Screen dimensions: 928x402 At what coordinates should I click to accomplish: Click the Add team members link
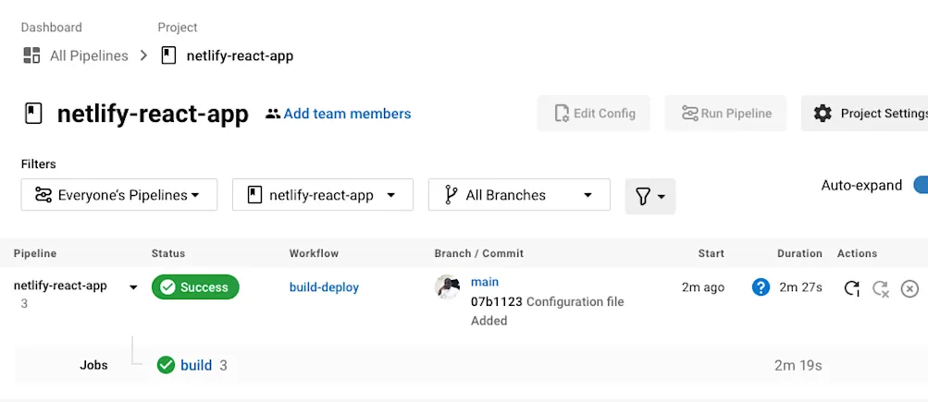click(x=347, y=114)
